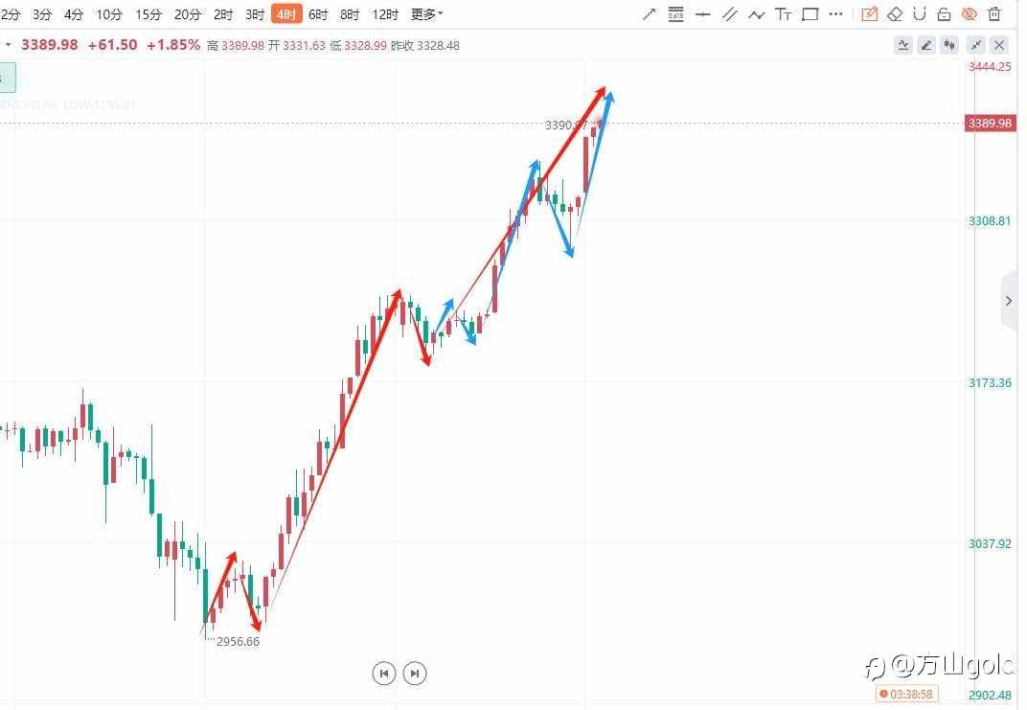Switch to the 20分 timeframe
This screenshot has width=1027, height=710.
coord(188,13)
